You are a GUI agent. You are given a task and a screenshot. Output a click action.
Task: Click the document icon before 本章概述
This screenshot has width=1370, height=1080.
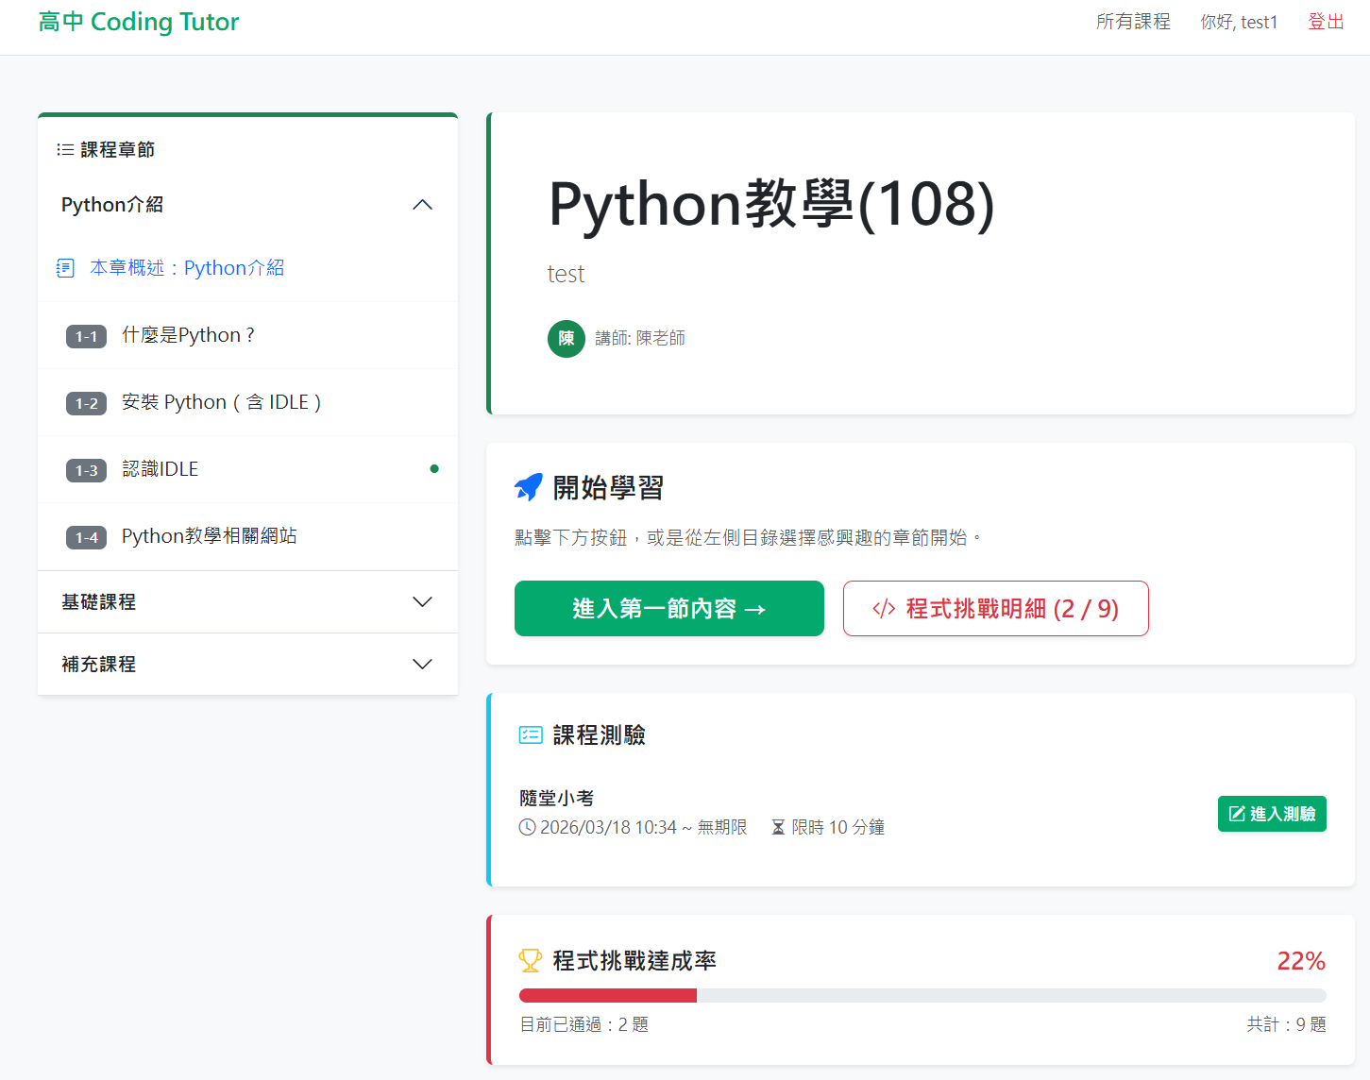point(65,268)
